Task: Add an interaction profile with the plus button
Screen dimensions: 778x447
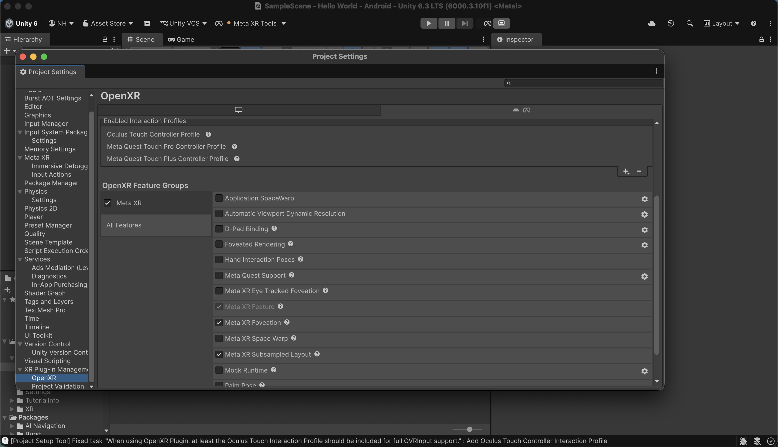Action: click(x=626, y=171)
